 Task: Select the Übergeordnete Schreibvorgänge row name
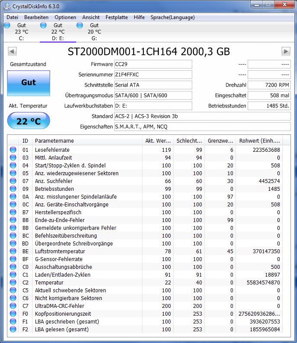pos(74,243)
